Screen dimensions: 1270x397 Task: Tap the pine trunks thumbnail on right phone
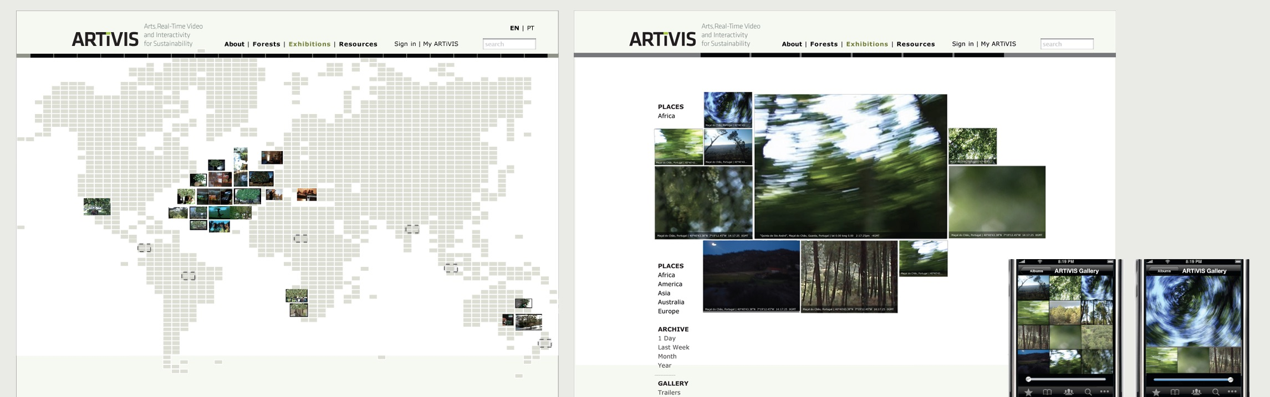click(1226, 360)
